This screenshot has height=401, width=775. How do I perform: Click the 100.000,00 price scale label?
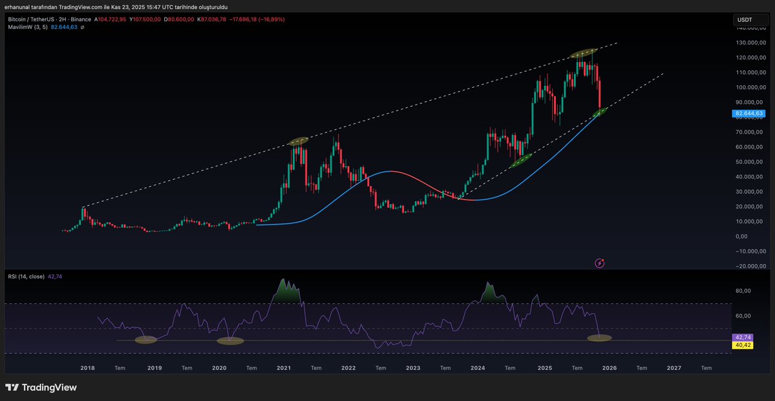(750, 87)
